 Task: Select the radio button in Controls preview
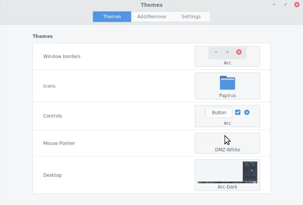click(x=247, y=112)
